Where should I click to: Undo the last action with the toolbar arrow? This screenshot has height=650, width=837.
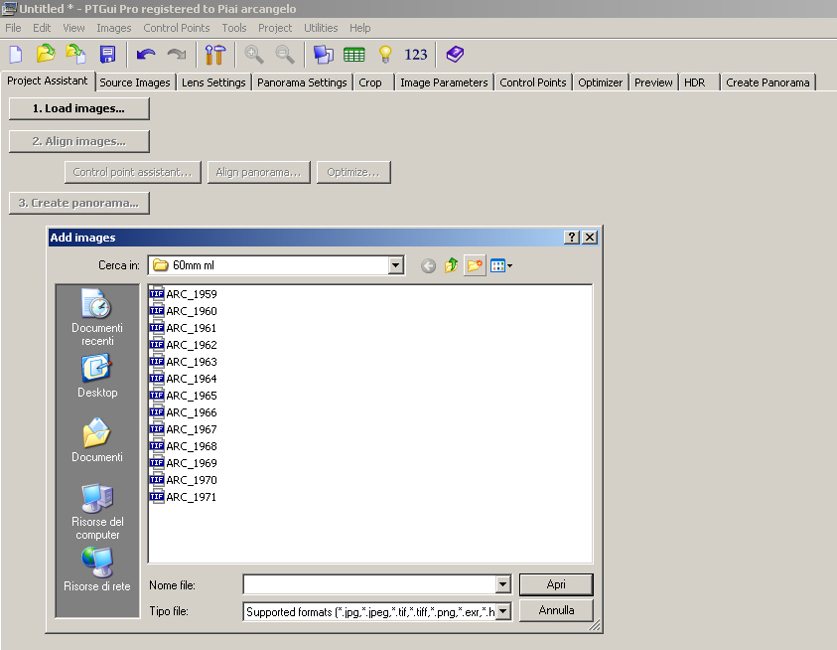(x=146, y=55)
